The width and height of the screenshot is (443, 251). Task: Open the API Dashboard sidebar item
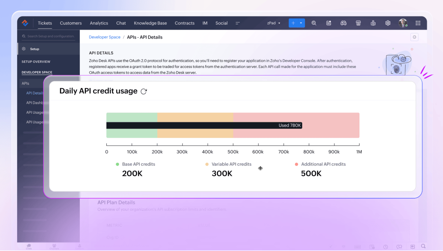point(35,103)
